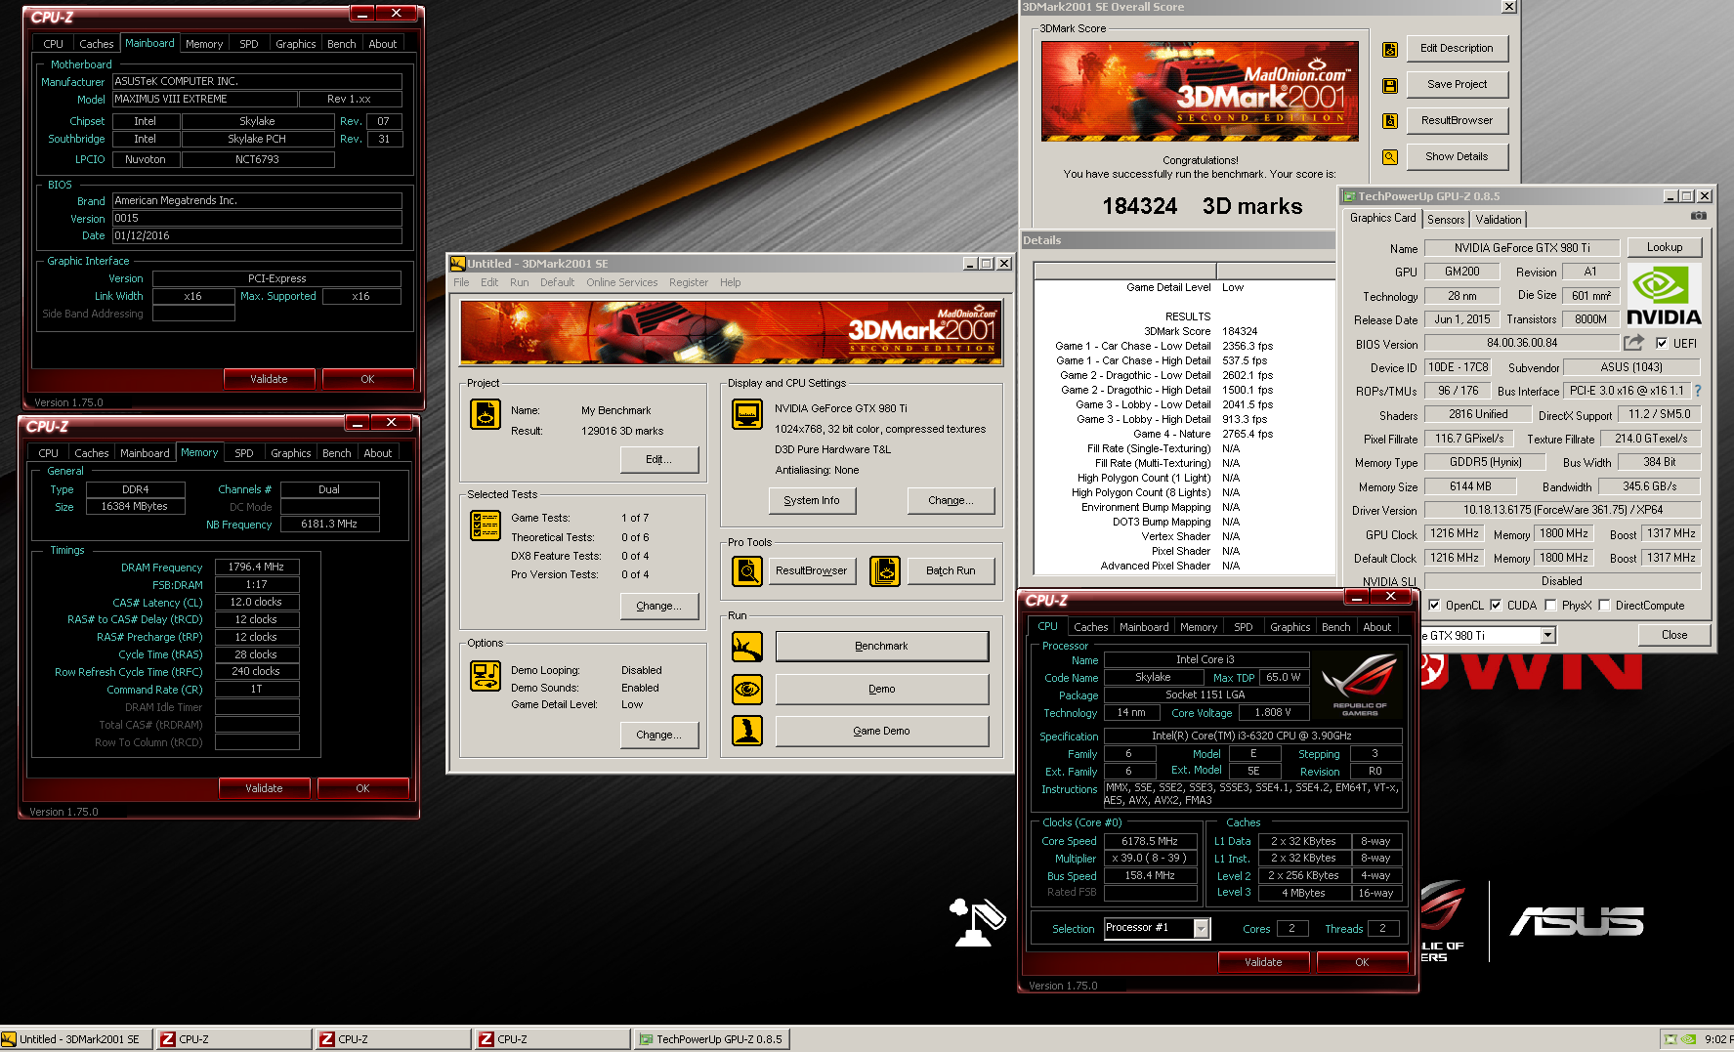1734x1052 pixels.
Task: Click the Benchmark run icon
Action: (747, 646)
